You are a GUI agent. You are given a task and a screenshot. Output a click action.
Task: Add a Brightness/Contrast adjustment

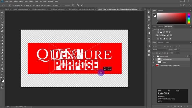pos(158,32)
